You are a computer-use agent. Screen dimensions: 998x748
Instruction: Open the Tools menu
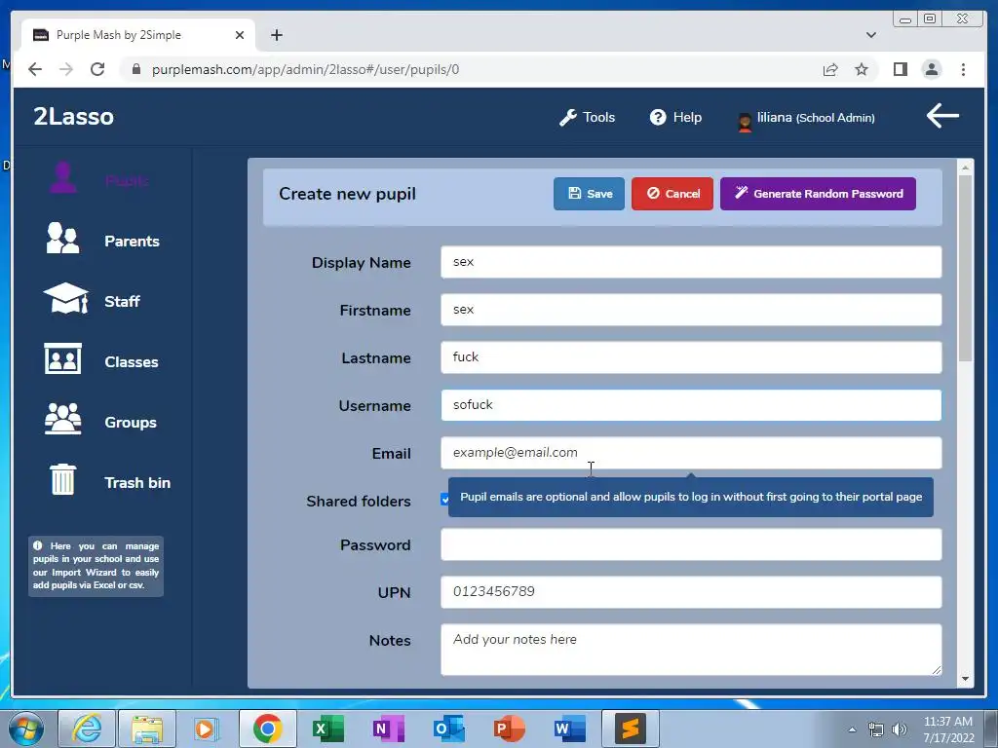[587, 117]
